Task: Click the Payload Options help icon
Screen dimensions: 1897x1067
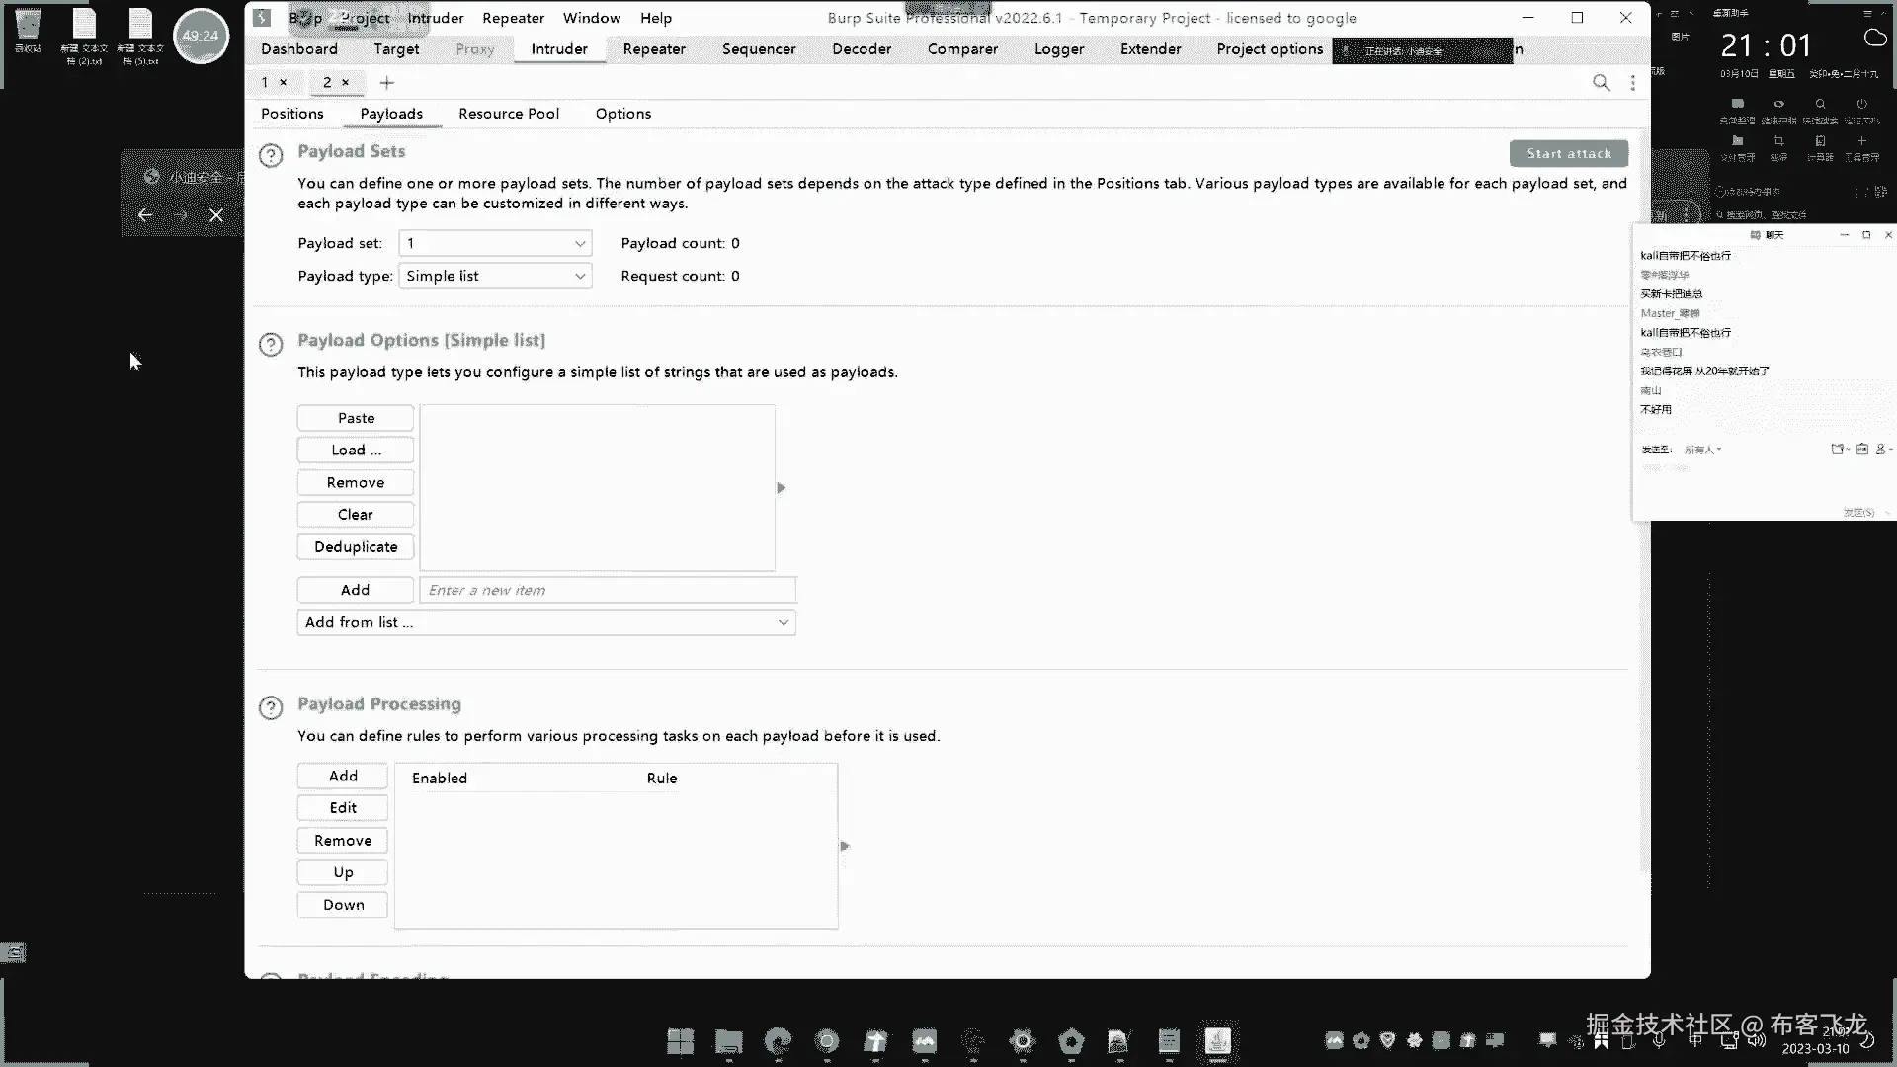Action: click(x=271, y=344)
